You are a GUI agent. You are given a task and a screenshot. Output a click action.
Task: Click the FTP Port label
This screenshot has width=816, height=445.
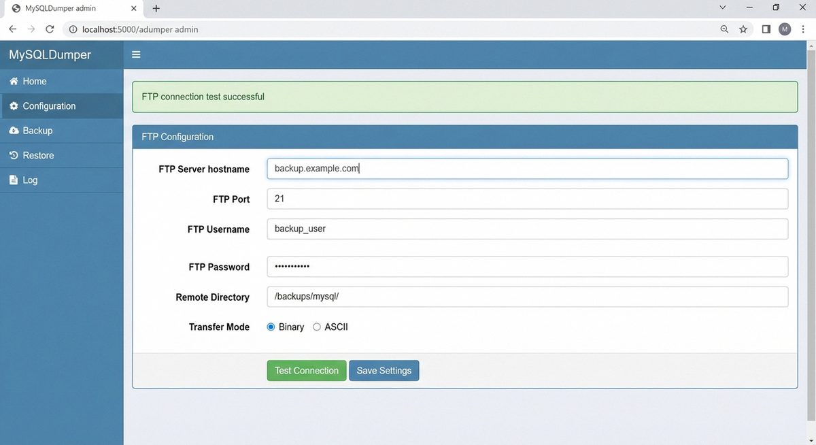[231, 199]
